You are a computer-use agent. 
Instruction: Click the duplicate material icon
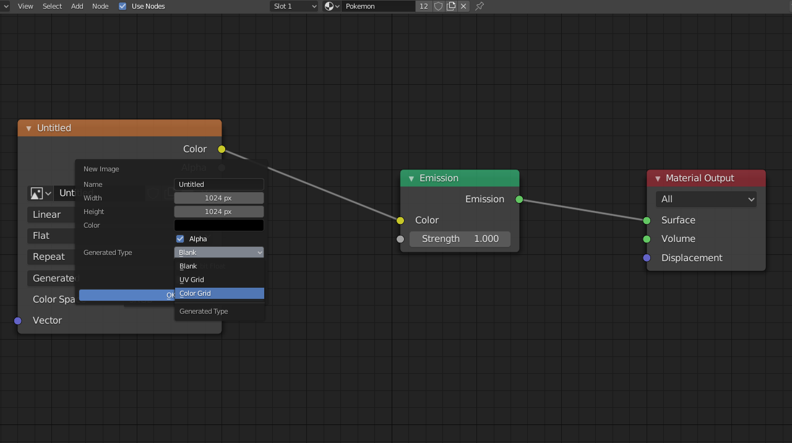point(451,6)
